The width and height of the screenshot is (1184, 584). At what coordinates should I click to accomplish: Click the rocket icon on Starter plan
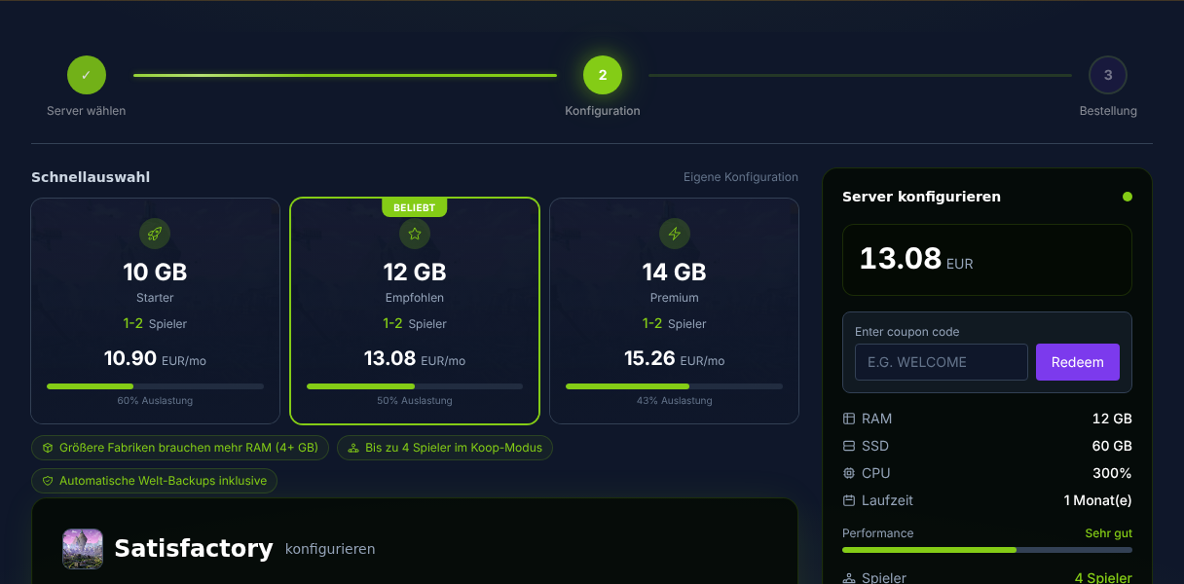(x=155, y=234)
